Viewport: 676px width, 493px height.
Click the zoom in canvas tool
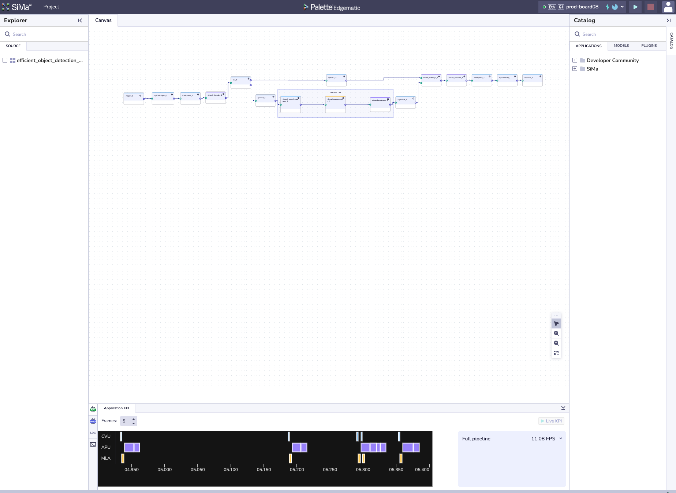pos(556,333)
